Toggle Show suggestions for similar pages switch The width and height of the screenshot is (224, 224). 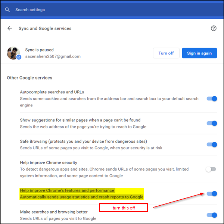coord(212,123)
